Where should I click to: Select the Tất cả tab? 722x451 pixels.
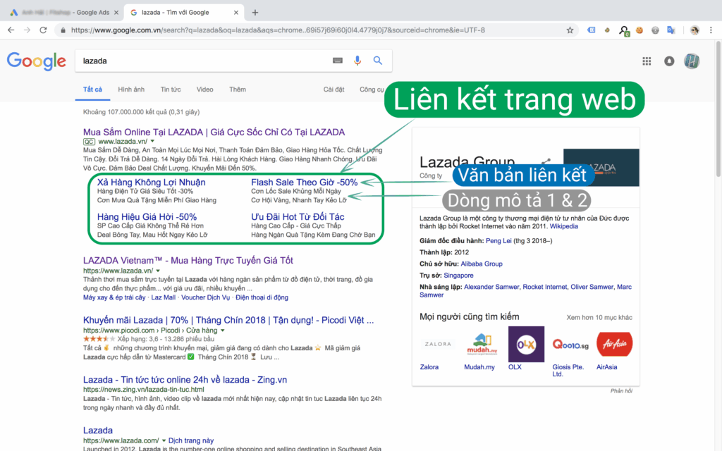[92, 89]
